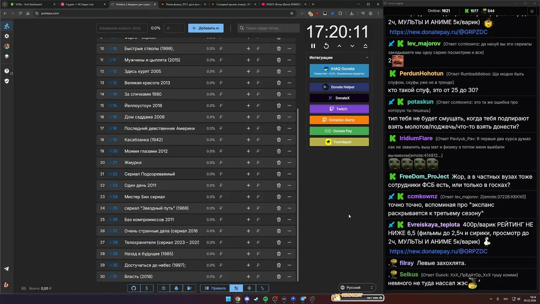Click the double-up arrow timer icon

[365, 46]
